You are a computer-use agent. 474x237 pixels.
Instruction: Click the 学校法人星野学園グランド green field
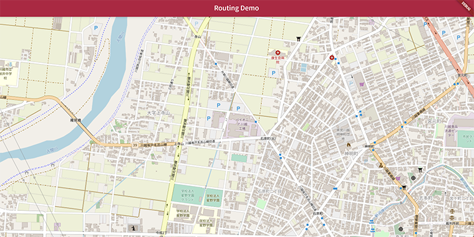click(188, 195)
